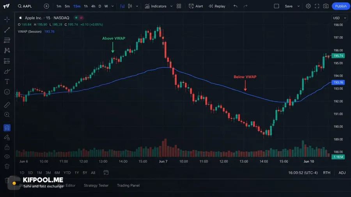The height and width of the screenshot is (197, 351).
Task: Select the Text annotation tool
Action: [x=7, y=81]
